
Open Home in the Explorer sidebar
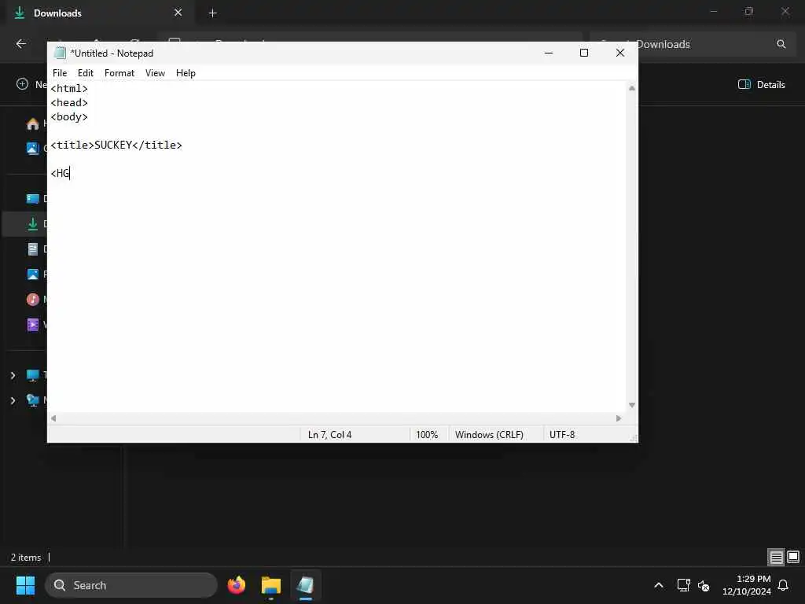tap(33, 123)
